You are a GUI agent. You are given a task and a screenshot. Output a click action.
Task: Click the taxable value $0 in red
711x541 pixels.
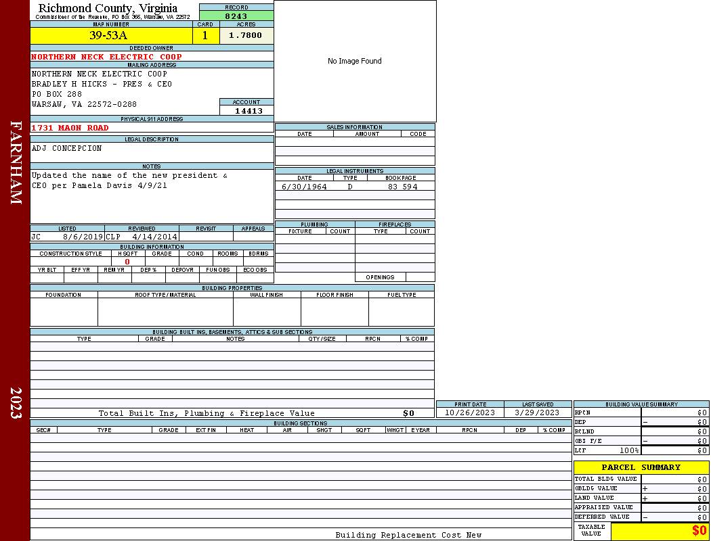(699, 531)
